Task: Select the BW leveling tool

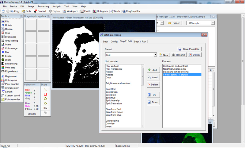Action: pos(11,64)
